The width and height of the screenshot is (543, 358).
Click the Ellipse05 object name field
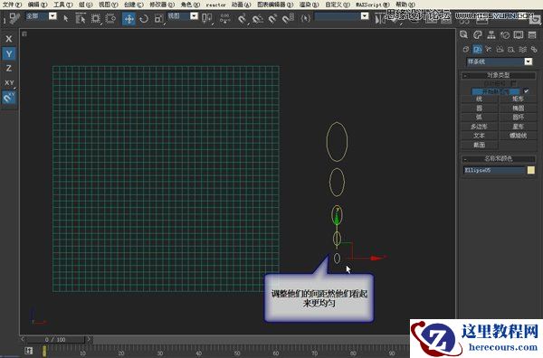(494, 170)
